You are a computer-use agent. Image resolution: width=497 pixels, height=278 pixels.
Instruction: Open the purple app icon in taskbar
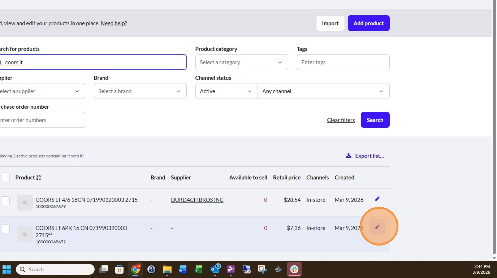click(x=231, y=269)
